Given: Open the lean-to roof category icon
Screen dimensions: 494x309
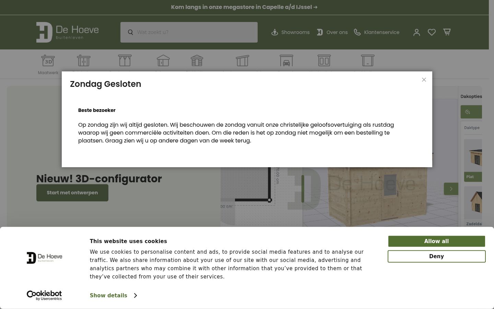Looking at the screenshot, I should pos(242,60).
